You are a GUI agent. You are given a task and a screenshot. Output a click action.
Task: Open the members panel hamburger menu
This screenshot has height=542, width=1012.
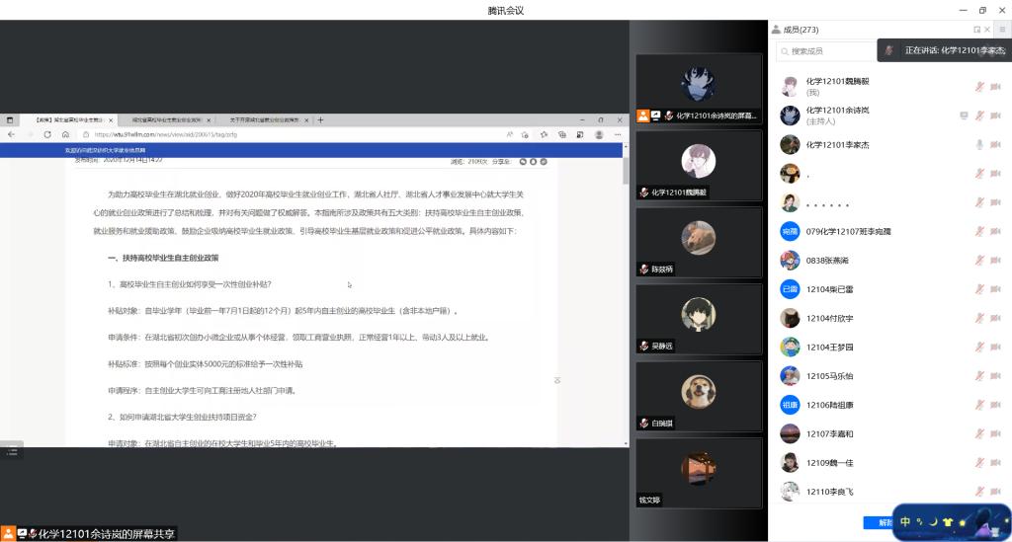[1001, 30]
